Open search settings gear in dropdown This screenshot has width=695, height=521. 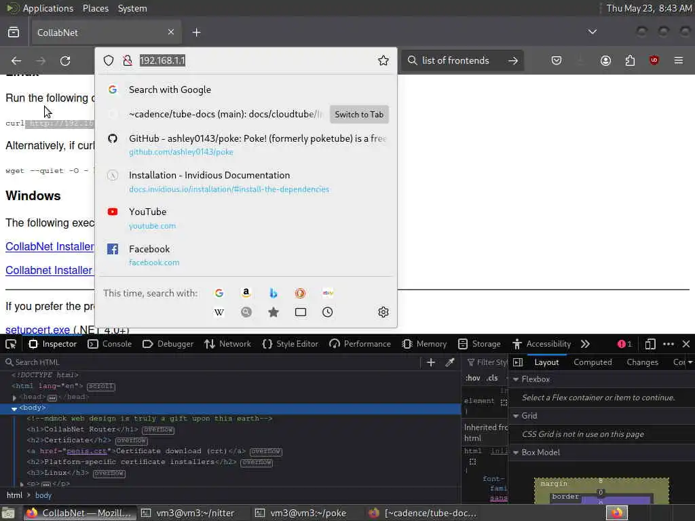pyautogui.click(x=383, y=312)
